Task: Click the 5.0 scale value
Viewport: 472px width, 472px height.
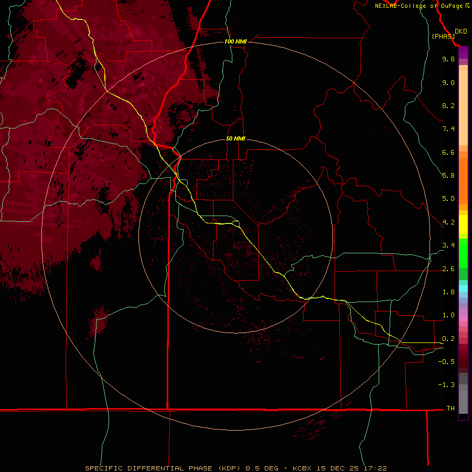Action: (x=448, y=199)
